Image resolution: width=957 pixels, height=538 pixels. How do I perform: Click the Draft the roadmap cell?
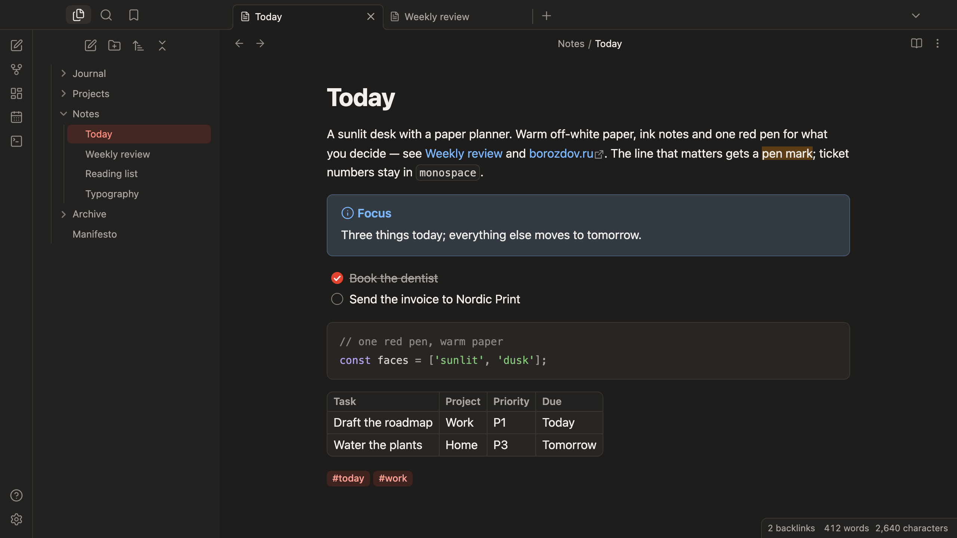(383, 423)
